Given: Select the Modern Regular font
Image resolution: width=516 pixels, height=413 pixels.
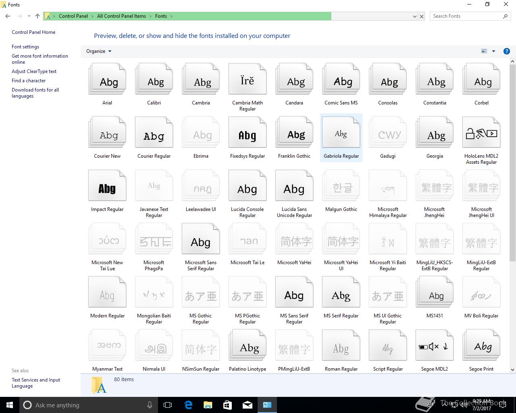Looking at the screenshot, I should pyautogui.click(x=107, y=297).
